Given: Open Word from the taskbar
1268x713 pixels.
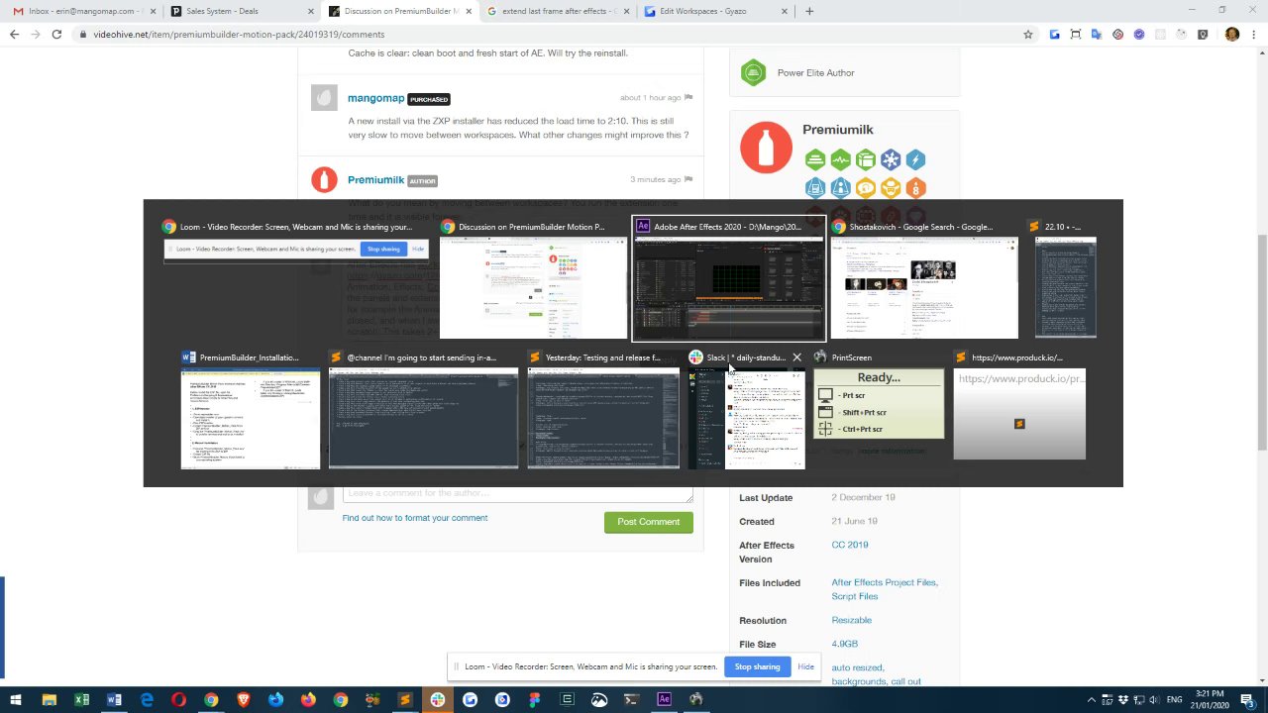Looking at the screenshot, I should tap(114, 700).
